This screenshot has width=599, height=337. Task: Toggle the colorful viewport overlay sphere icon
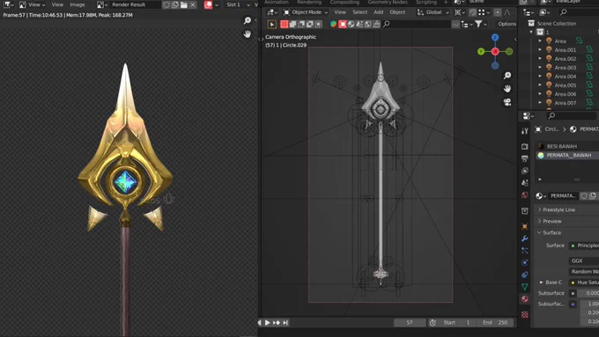coord(333,24)
